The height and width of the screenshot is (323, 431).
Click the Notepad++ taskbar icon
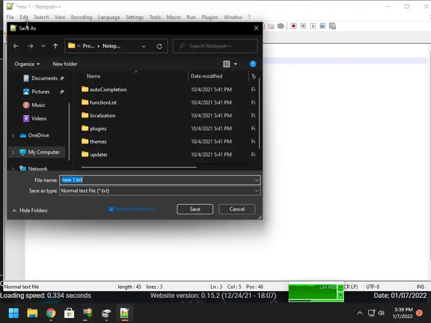click(x=125, y=313)
